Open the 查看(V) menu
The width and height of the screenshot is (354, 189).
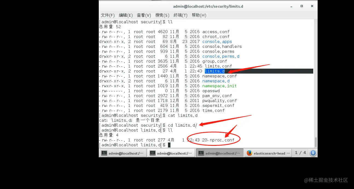(x=144, y=15)
